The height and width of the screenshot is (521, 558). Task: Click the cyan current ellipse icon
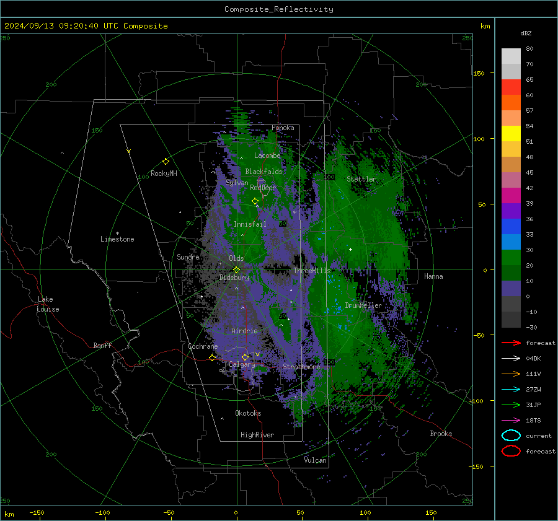(x=511, y=436)
